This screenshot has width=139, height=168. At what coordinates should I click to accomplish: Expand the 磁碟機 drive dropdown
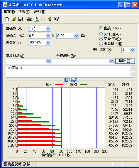pyautogui.click(x=48, y=29)
